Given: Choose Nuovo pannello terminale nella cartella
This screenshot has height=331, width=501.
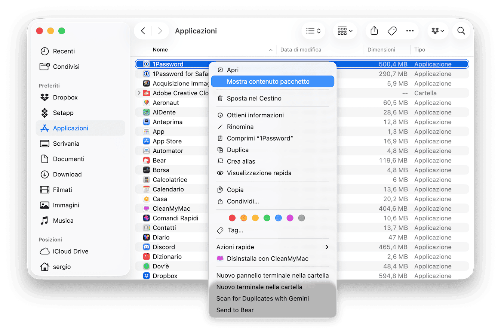Looking at the screenshot, I should [x=273, y=276].
